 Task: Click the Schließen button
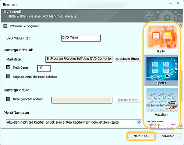pos(169,136)
